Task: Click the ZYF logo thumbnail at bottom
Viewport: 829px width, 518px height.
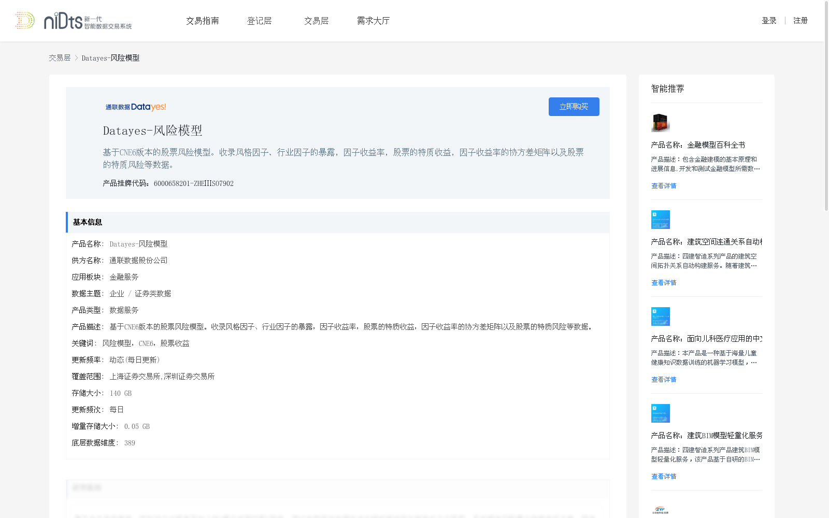Action: pos(661,510)
